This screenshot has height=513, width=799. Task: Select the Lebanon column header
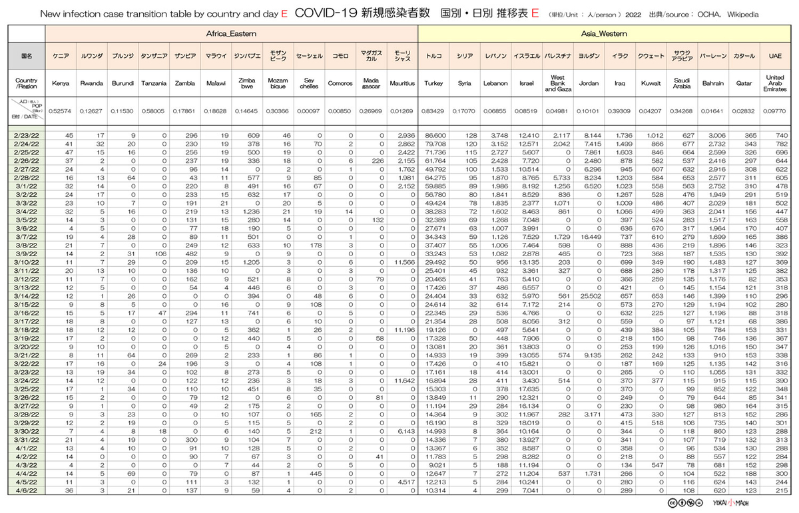pyautogui.click(x=496, y=84)
